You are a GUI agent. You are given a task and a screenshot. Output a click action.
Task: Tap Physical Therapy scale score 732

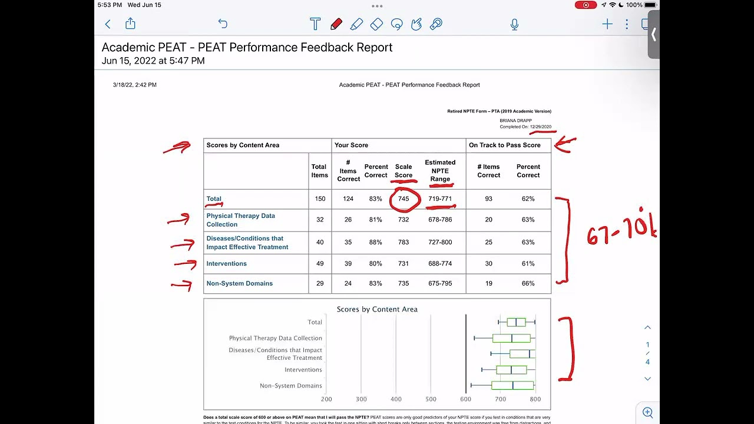(x=404, y=220)
